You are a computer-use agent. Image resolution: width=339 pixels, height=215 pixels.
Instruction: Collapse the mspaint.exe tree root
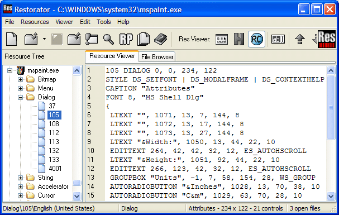pos(9,71)
